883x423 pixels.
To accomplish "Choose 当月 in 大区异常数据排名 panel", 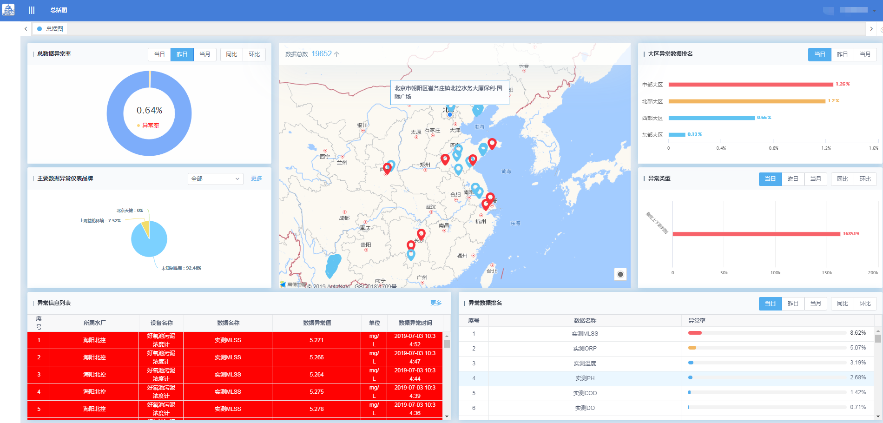I will tap(865, 54).
